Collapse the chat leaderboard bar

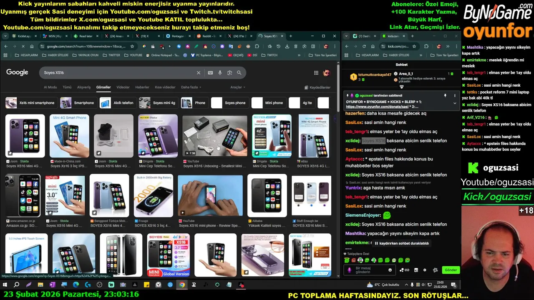(x=402, y=87)
